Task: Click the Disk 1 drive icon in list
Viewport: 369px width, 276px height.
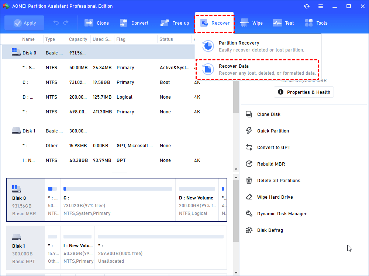Action: (x=16, y=130)
